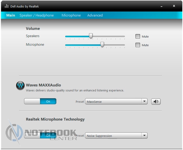Click the Dell Audio by Realtek title
The height and width of the screenshot is (150, 183).
pos(25,7)
